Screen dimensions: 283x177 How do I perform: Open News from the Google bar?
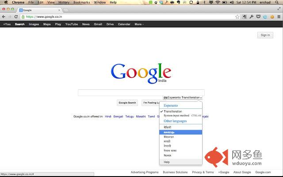86,24
